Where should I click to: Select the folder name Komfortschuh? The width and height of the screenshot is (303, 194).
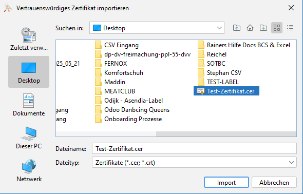point(124,73)
